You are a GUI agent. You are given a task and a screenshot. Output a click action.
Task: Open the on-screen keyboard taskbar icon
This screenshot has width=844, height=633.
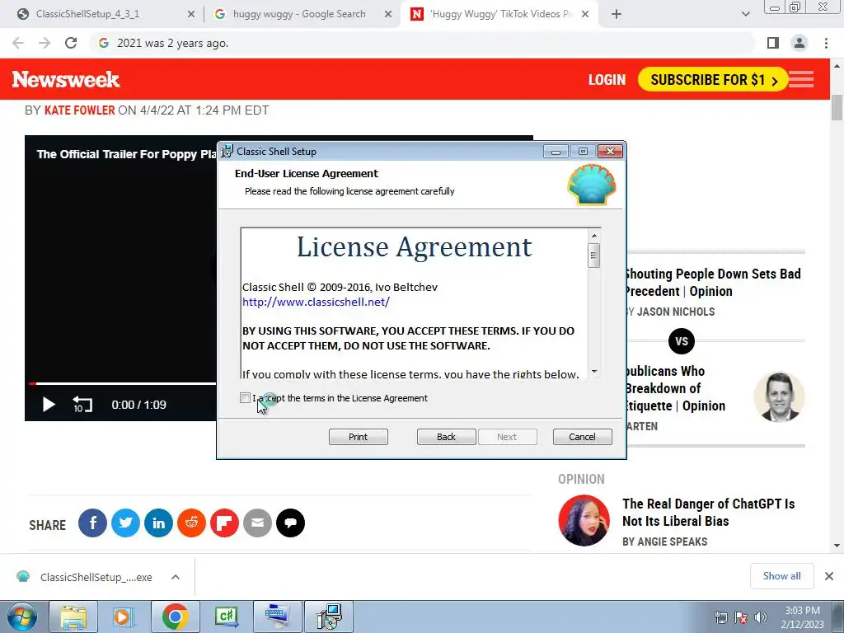(278, 617)
